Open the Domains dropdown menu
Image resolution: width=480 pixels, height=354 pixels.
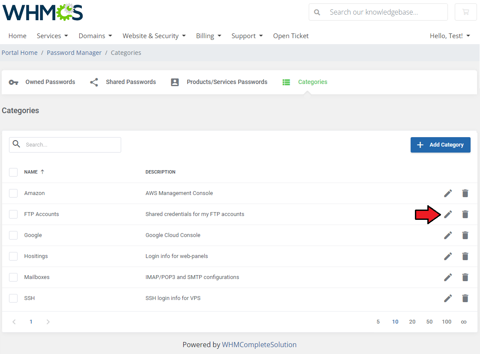(95, 36)
